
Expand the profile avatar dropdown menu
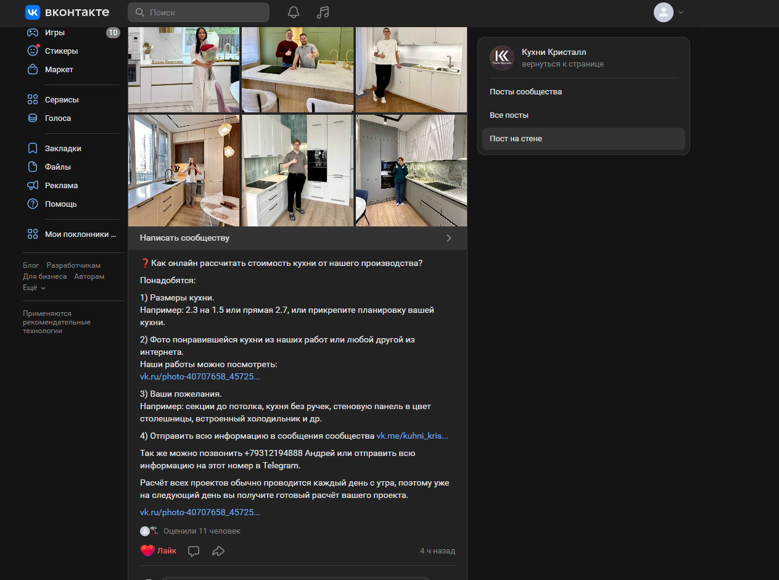pyautogui.click(x=669, y=12)
